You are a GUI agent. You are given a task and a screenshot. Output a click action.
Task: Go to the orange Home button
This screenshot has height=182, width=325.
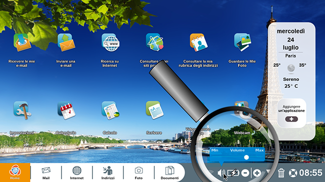[15, 173]
